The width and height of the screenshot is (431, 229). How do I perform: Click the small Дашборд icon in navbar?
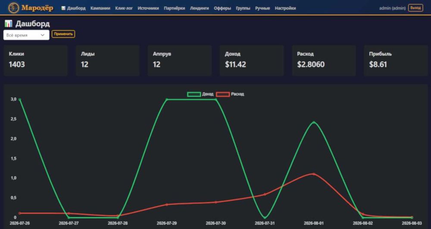click(x=63, y=8)
